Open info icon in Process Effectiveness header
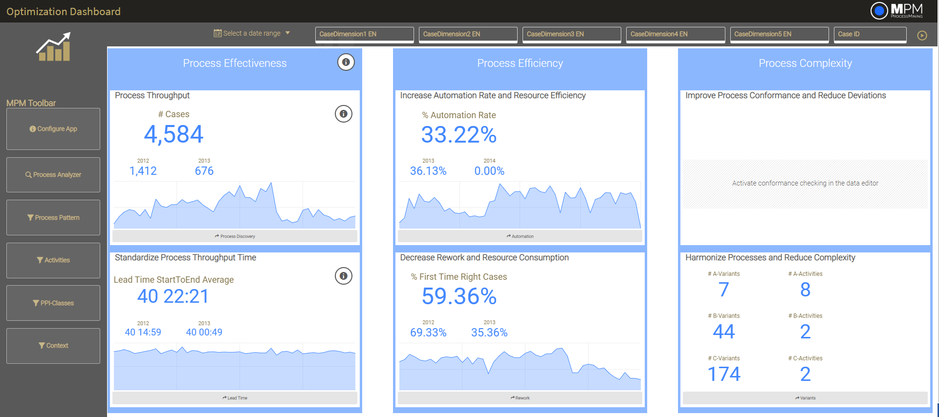939x417 pixels. pos(346,62)
